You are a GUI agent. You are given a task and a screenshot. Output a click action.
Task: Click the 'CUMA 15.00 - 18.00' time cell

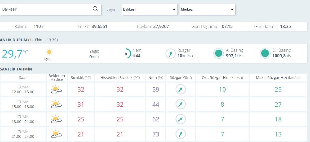(x=23, y=104)
